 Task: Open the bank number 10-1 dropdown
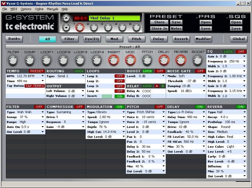coord(80,18)
